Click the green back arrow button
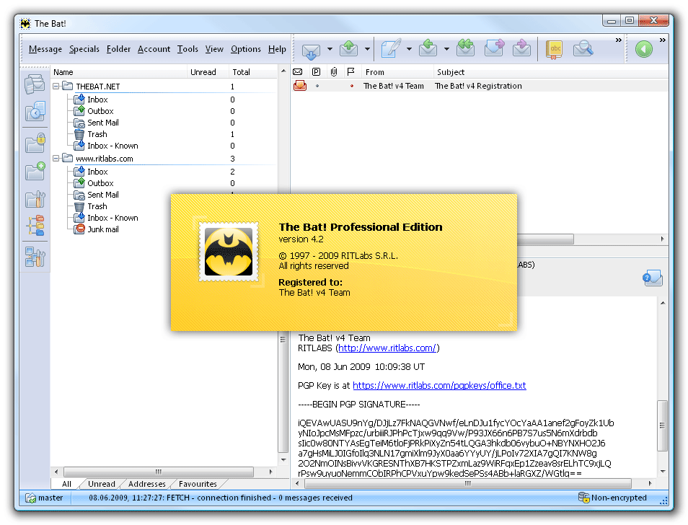 pos(643,49)
